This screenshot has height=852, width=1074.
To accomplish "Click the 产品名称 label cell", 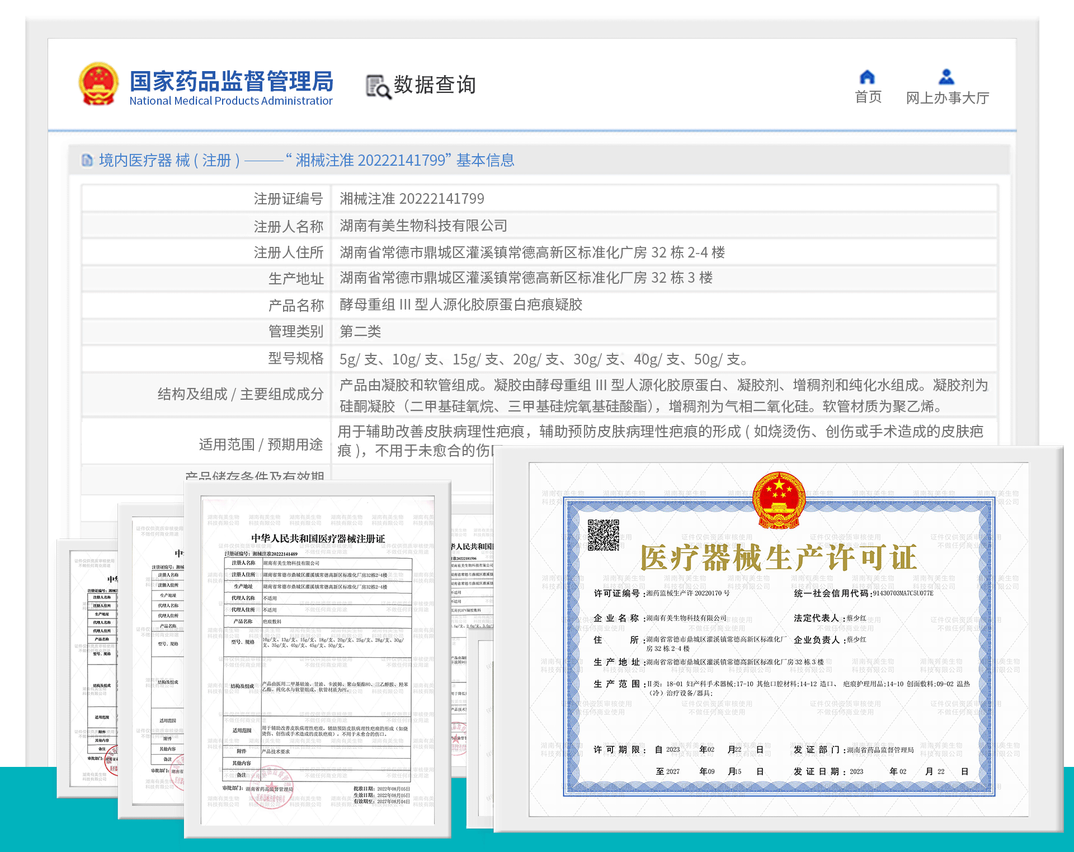I will (206, 305).
